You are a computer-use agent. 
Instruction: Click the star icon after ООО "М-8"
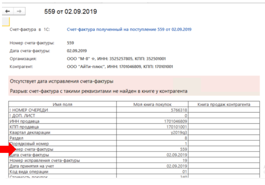[93, 59]
